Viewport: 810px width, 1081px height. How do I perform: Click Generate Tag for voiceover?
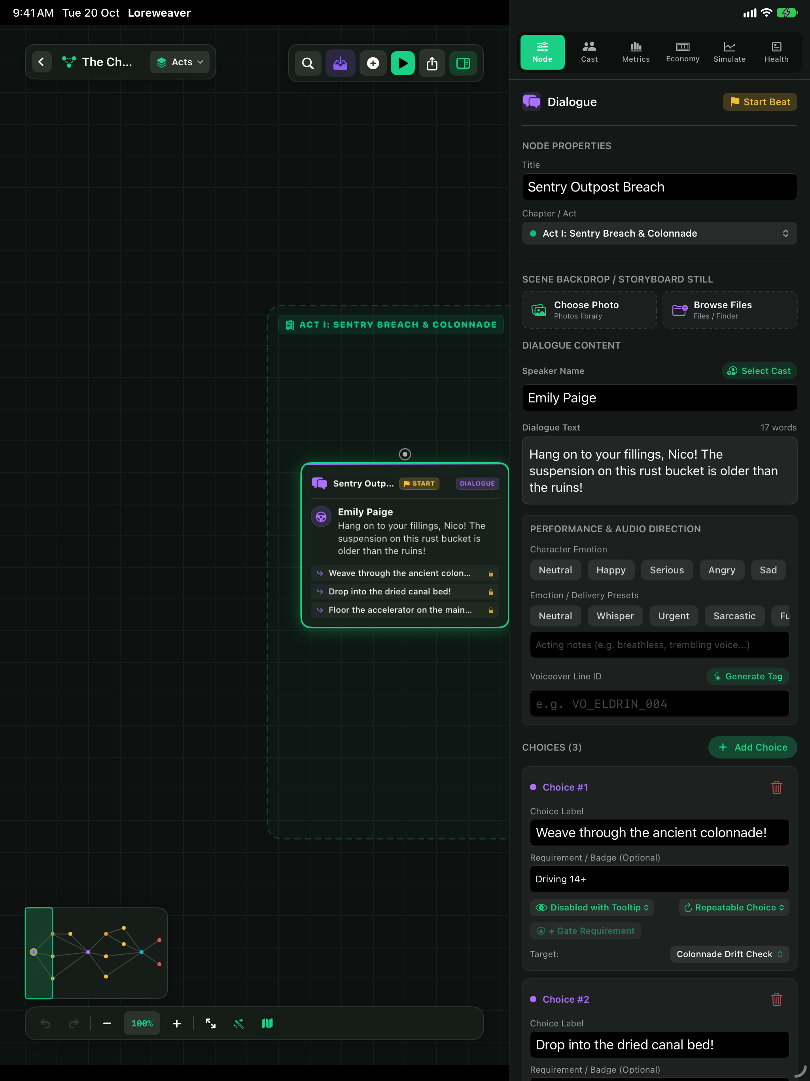[748, 676]
